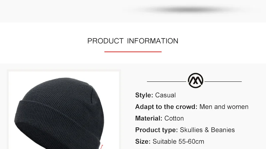Click the 'Material:' label
Viewport: 266px width, 149px height.
pyautogui.click(x=149, y=118)
